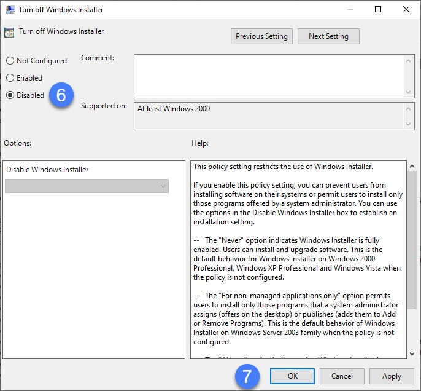The image size is (421, 391).
Task: Click the policy setting icon beside heading
Action: 9,32
